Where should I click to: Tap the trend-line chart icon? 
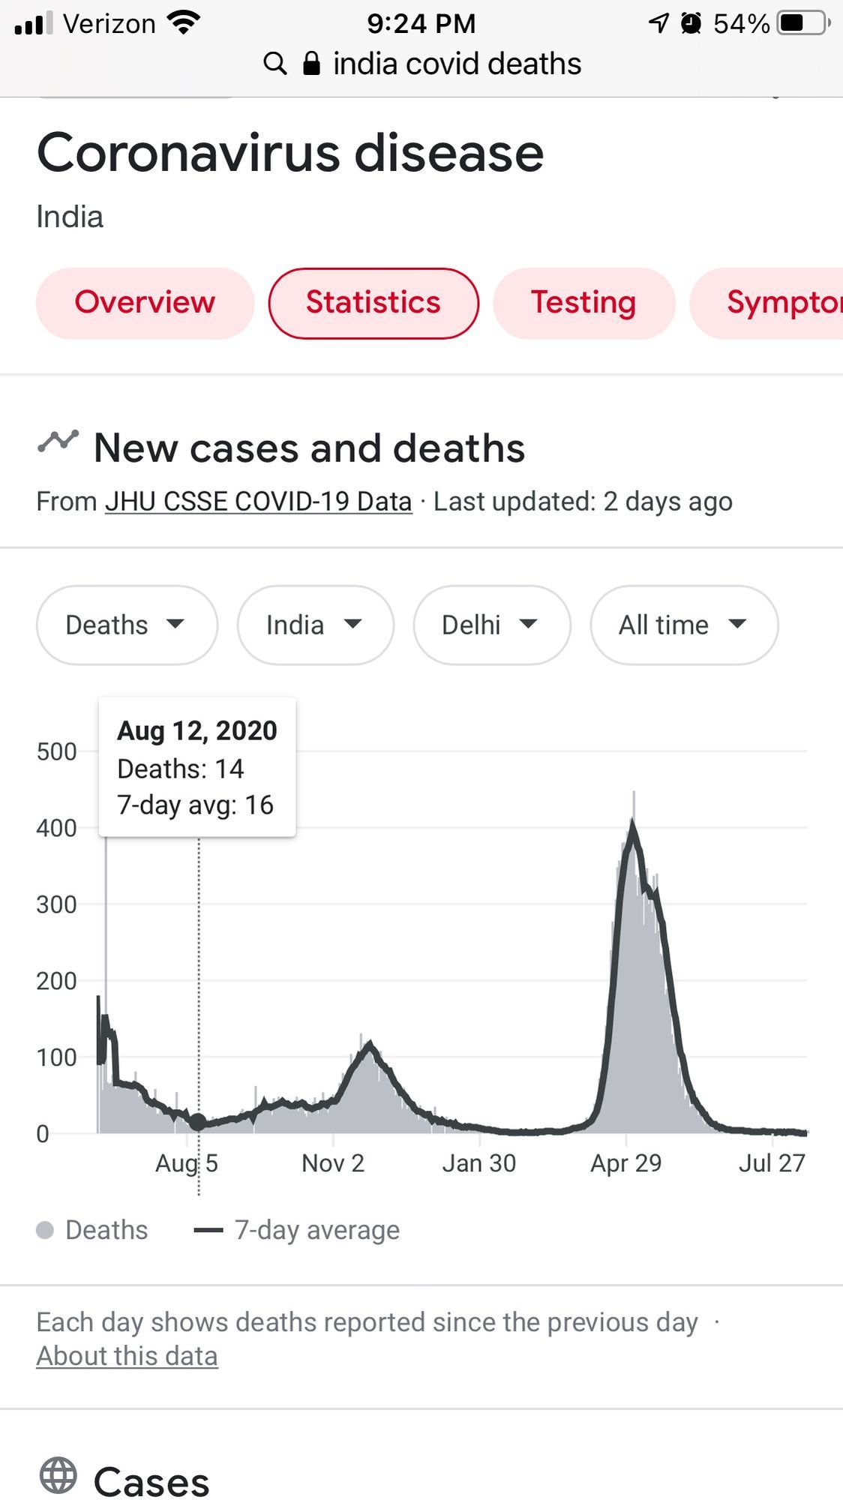coord(58,442)
